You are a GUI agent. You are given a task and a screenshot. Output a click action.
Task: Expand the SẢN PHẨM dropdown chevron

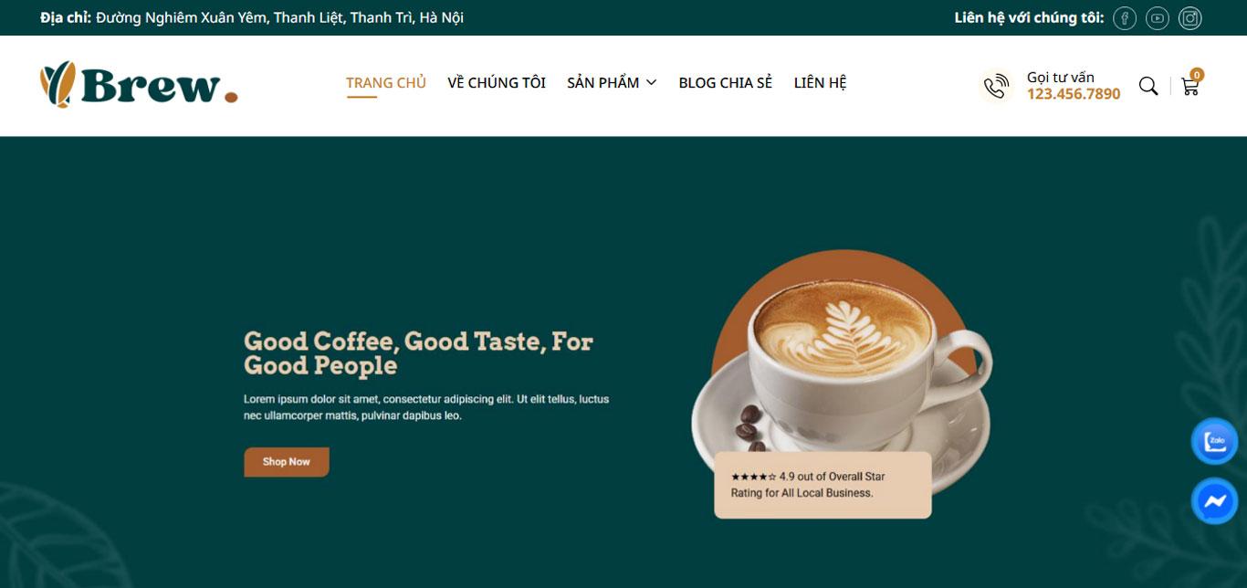click(x=651, y=83)
